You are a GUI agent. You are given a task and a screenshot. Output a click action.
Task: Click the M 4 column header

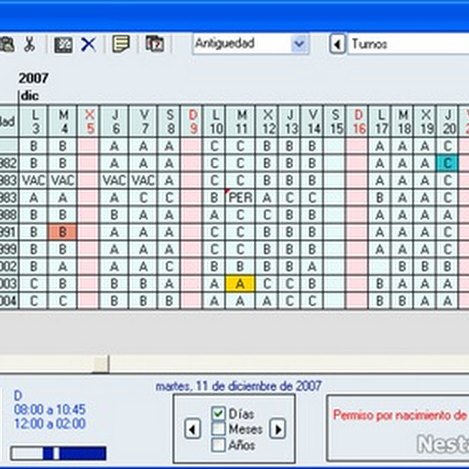coord(62,121)
